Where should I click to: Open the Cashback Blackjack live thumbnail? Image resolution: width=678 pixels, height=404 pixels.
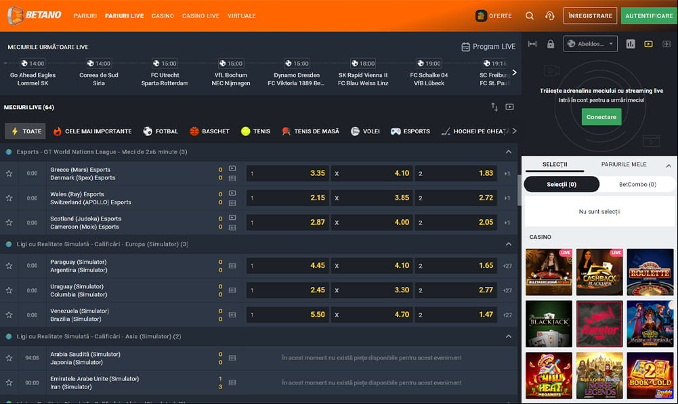tap(599, 272)
